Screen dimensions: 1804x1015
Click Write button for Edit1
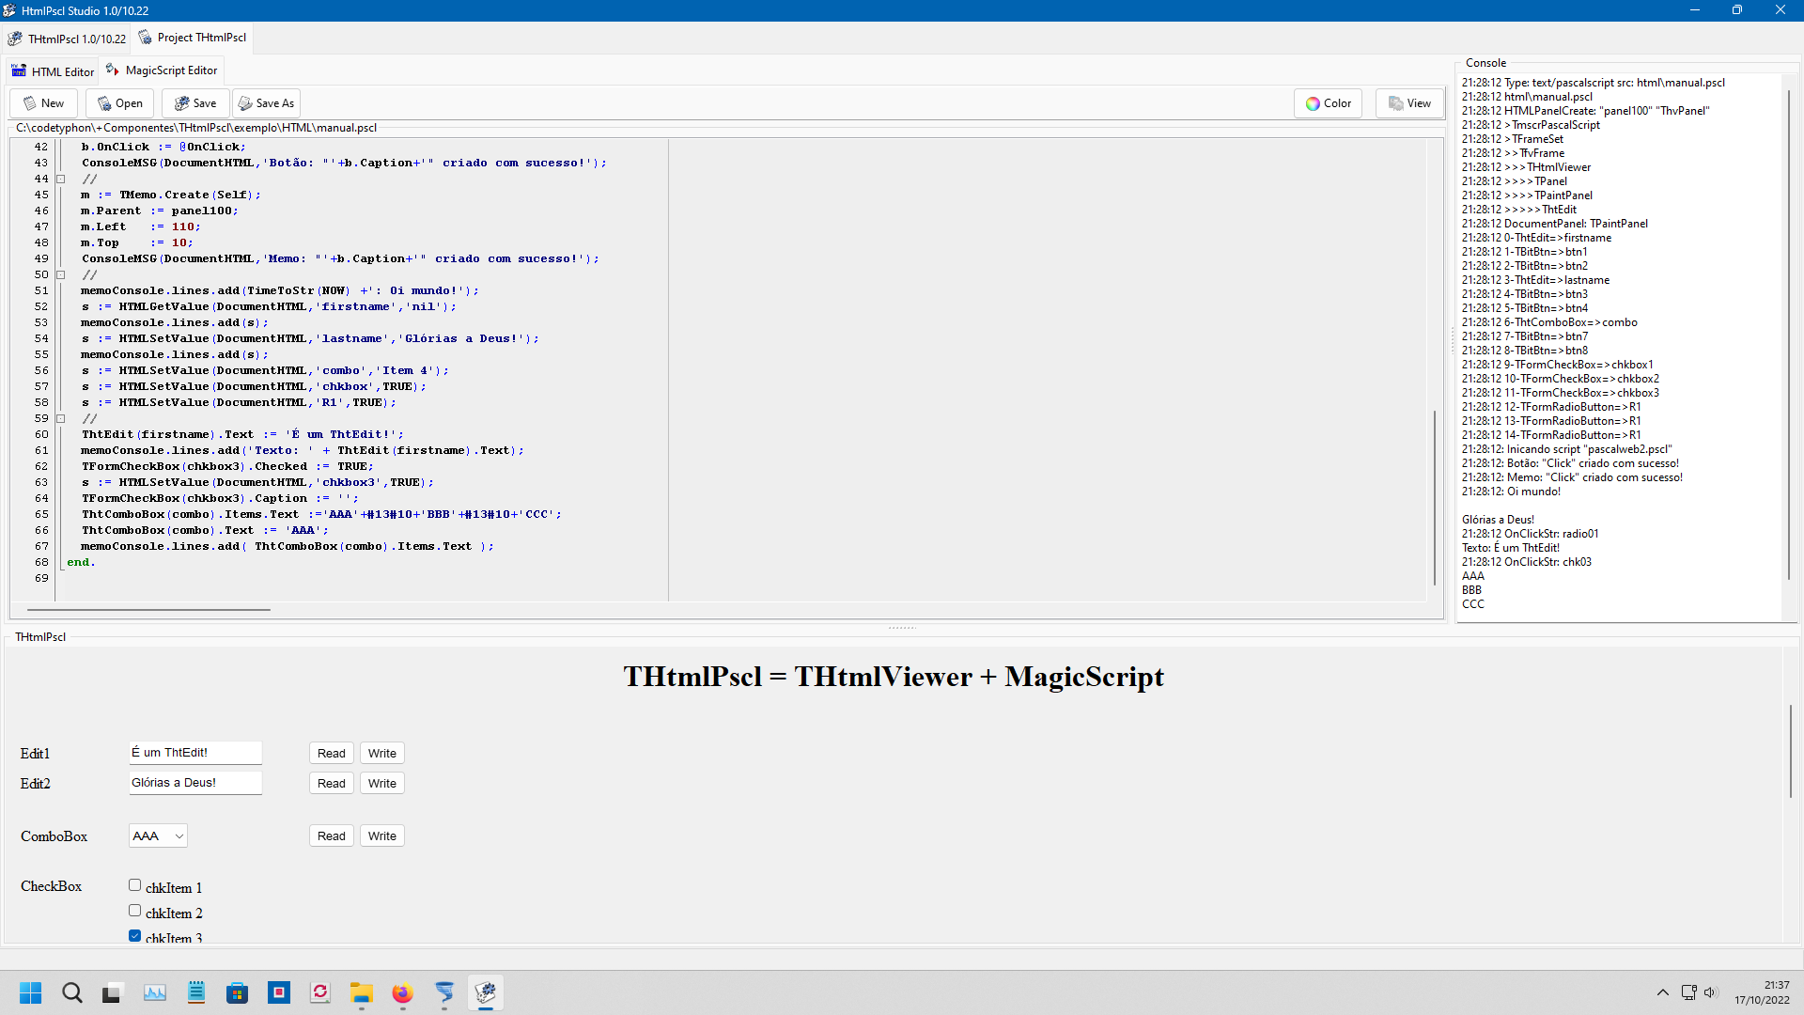click(x=382, y=754)
